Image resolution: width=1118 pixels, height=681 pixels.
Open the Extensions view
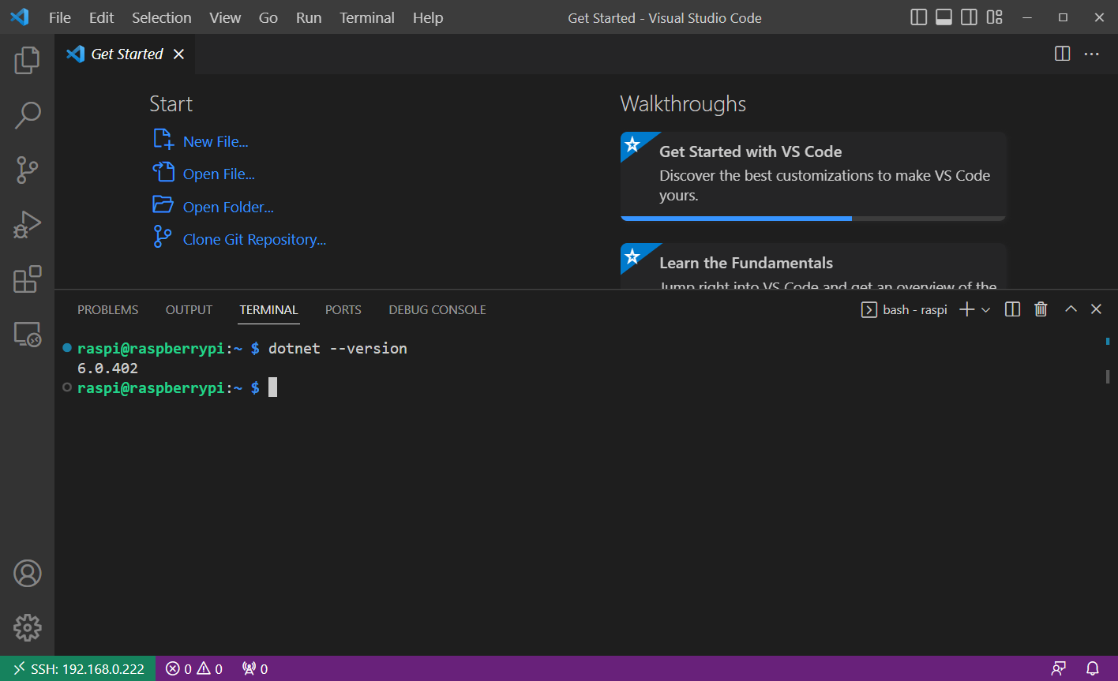(x=27, y=279)
